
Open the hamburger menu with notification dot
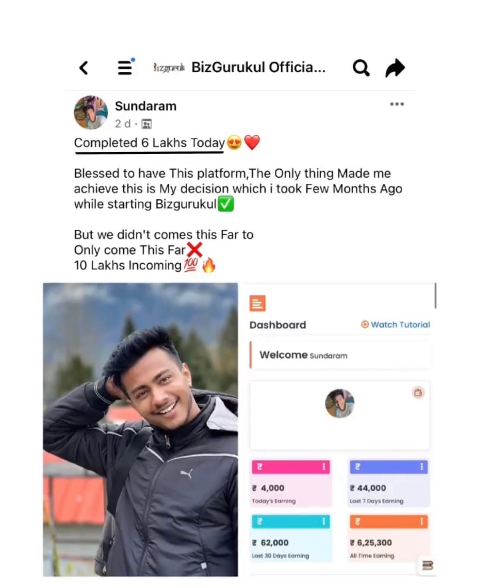tap(126, 67)
